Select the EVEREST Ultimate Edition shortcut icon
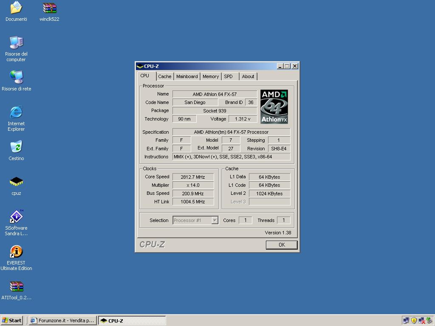 click(16, 251)
